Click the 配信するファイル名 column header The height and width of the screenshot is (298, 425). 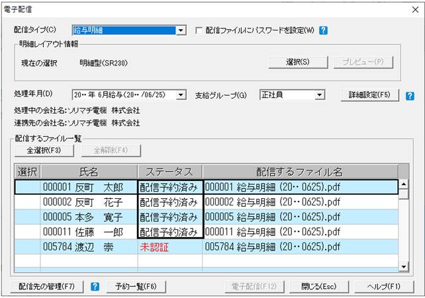[x=300, y=172]
